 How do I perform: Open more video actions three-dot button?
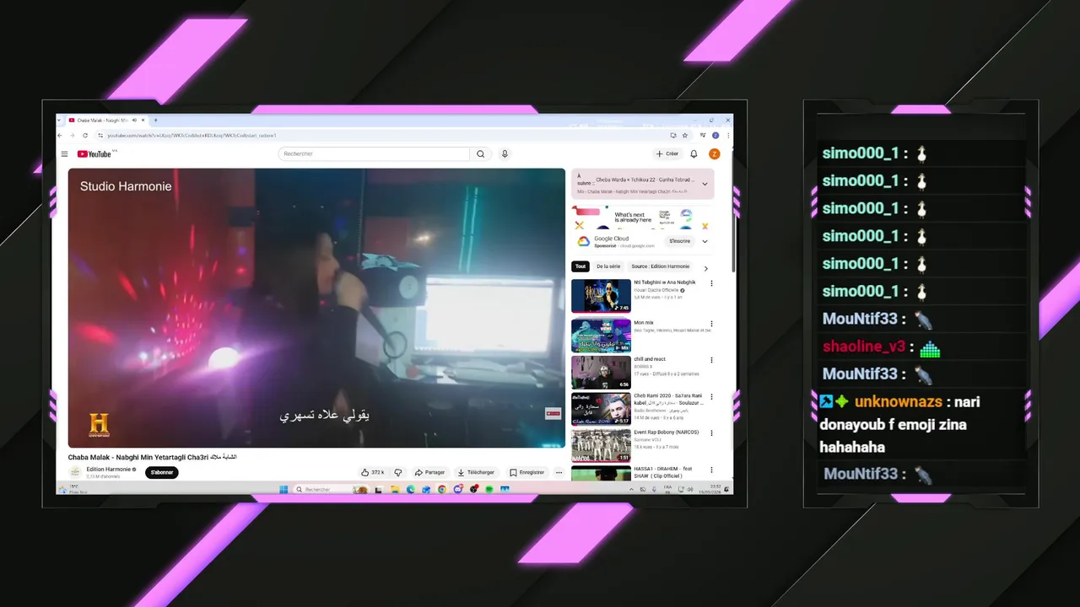click(x=559, y=473)
